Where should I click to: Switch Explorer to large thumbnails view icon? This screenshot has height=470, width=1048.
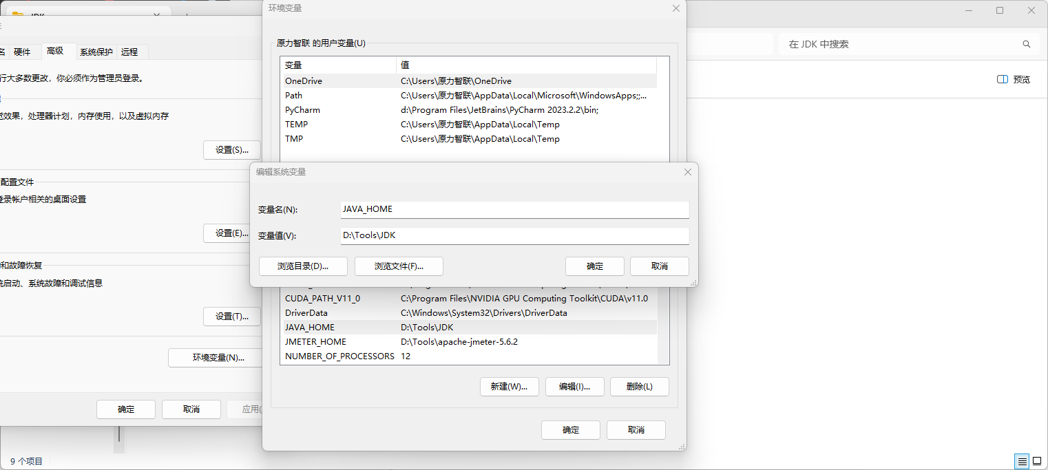pos(1037,461)
